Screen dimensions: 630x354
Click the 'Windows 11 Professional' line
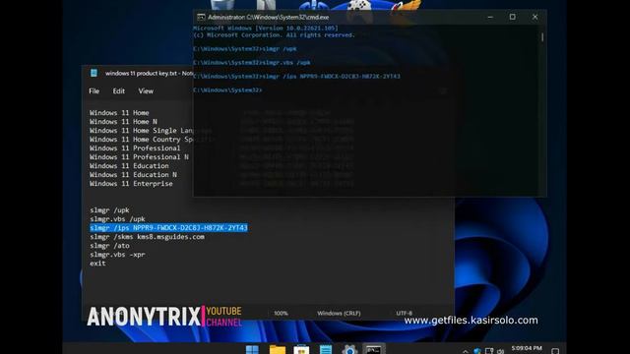pyautogui.click(x=135, y=148)
